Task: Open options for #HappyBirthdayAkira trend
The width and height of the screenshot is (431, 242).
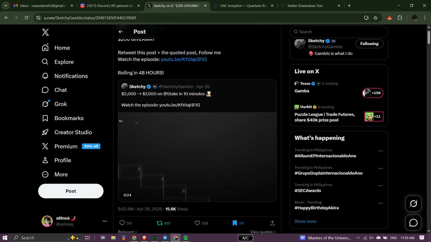Action: click(381, 203)
